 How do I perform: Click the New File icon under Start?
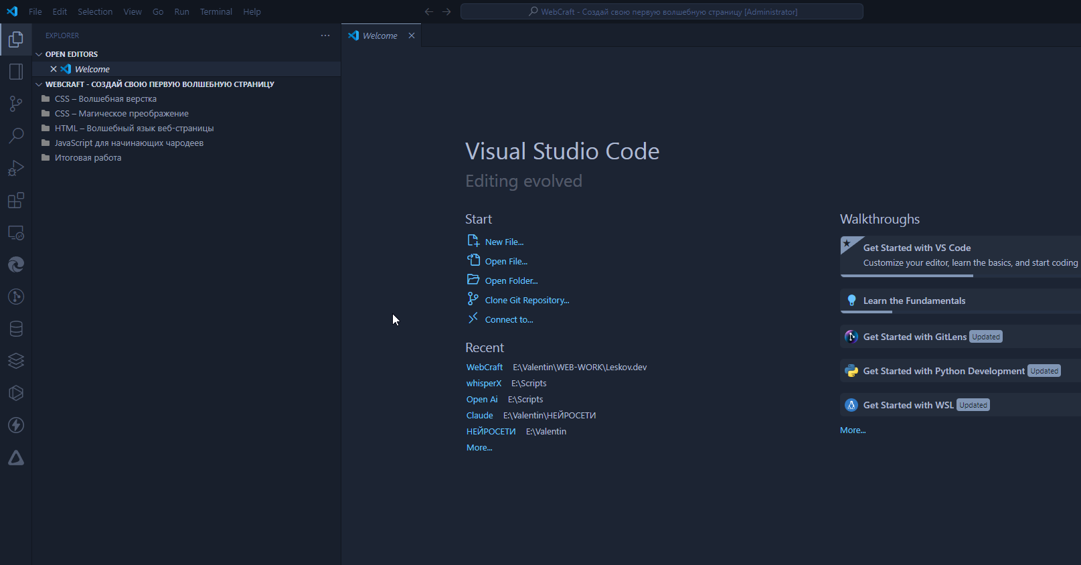pyautogui.click(x=473, y=241)
